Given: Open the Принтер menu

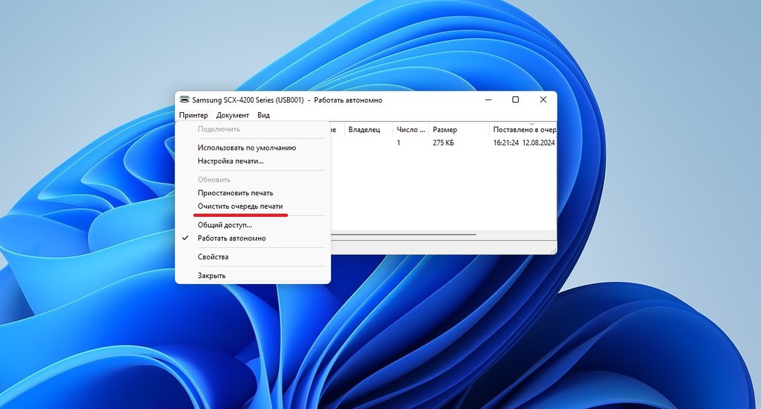Looking at the screenshot, I should (193, 115).
